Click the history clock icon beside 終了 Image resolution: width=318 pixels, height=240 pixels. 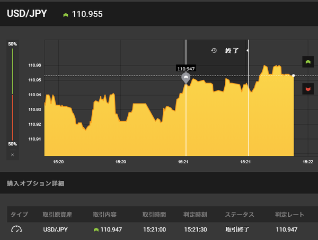coord(214,50)
